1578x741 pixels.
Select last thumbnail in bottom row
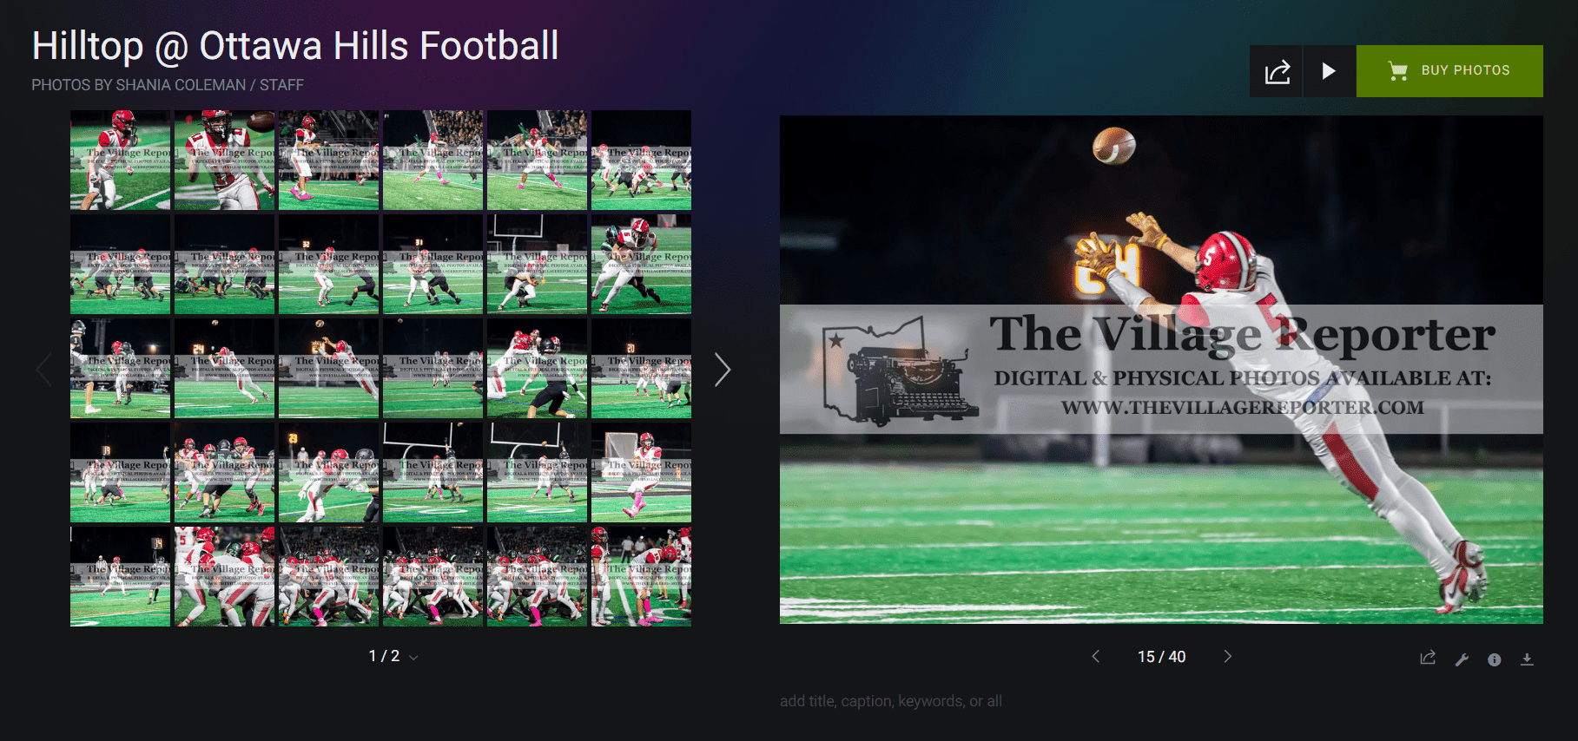(641, 576)
